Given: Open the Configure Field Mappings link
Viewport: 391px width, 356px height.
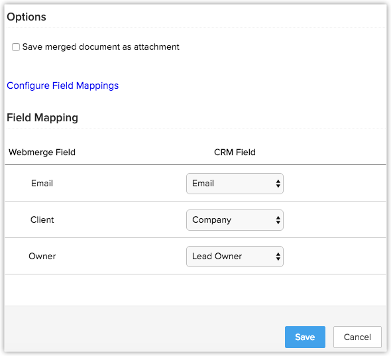Looking at the screenshot, I should click(62, 86).
